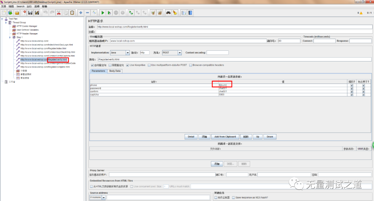Click the blue plus Expand All icon
The height and width of the screenshot is (201, 374).
point(81,13)
